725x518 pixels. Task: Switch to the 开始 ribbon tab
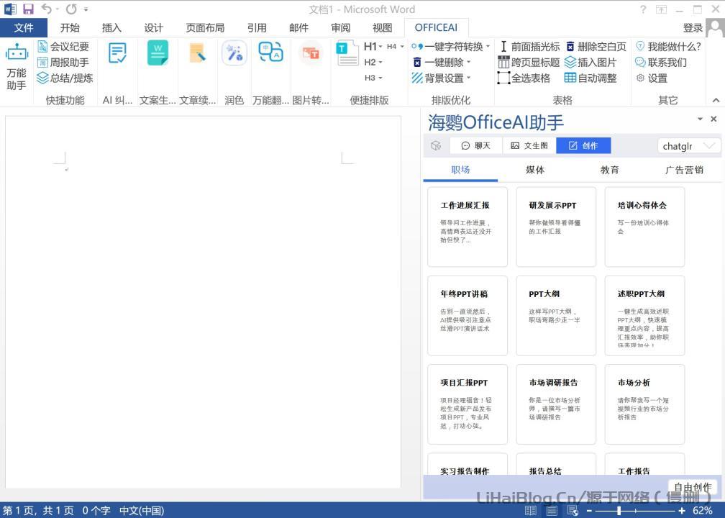pyautogui.click(x=70, y=28)
